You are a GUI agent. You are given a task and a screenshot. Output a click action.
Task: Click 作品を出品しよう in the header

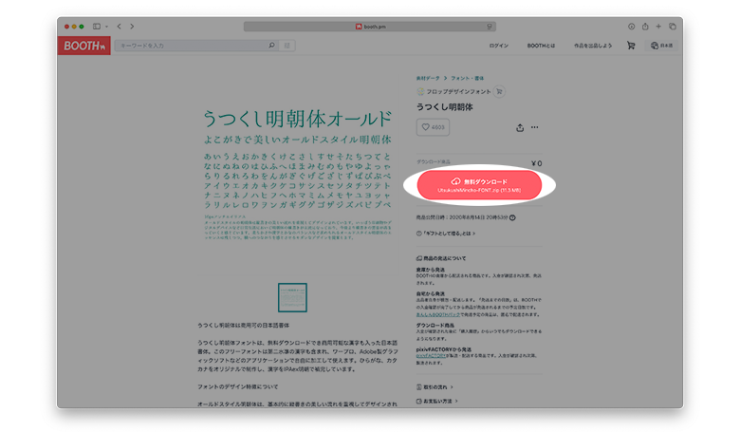tap(593, 46)
